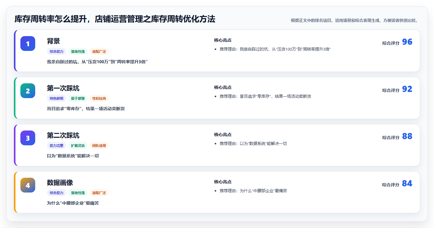Screen dimensions: 434x228
Task: Select the 团队适用 tag
Action: pos(99,146)
